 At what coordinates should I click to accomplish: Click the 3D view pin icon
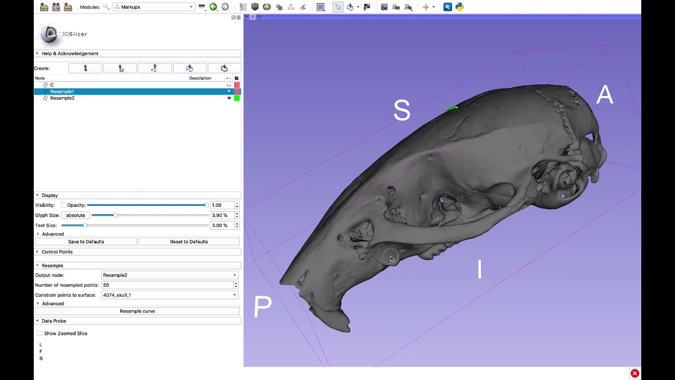pos(247,17)
